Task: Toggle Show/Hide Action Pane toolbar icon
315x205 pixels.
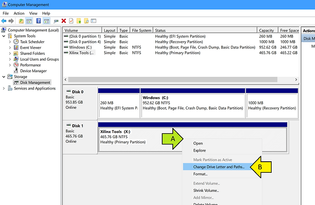Action: [46, 21]
